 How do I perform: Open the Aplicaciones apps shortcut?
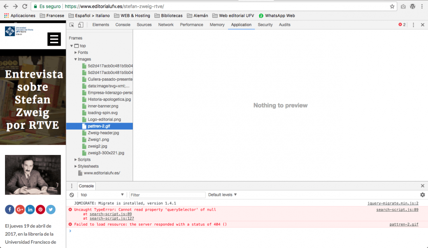point(20,16)
